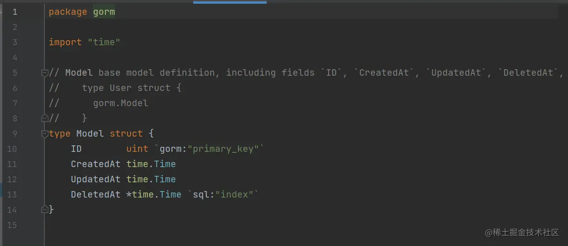568x246 pixels.
Task: Click the fold end marker at line 14
Action: 45,210
